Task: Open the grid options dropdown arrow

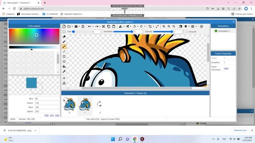Action: pyautogui.click(x=196, y=27)
